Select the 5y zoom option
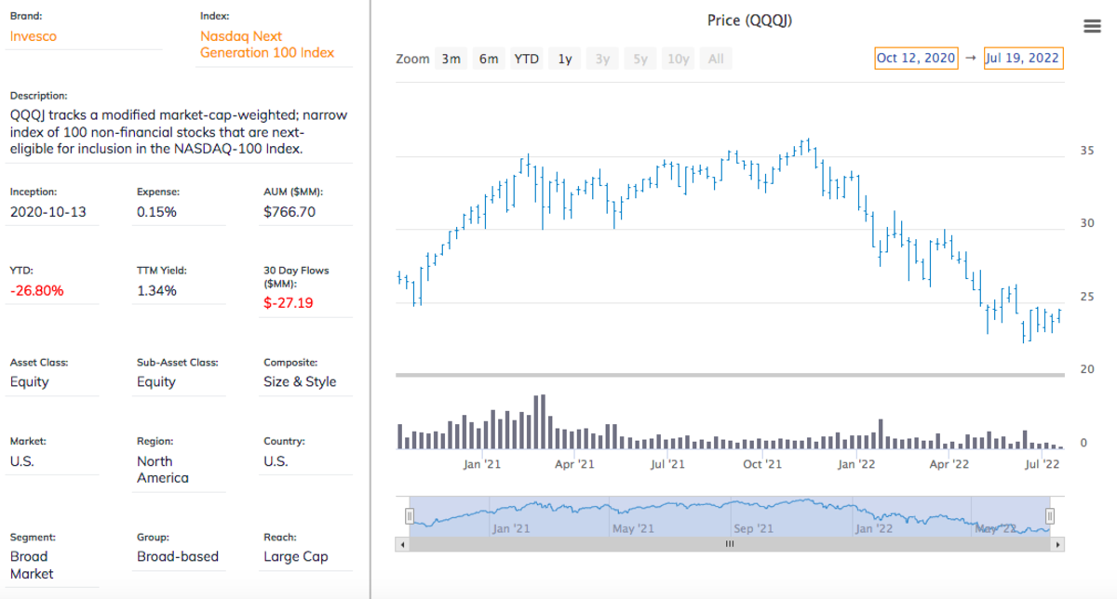This screenshot has width=1117, height=599. tap(640, 59)
